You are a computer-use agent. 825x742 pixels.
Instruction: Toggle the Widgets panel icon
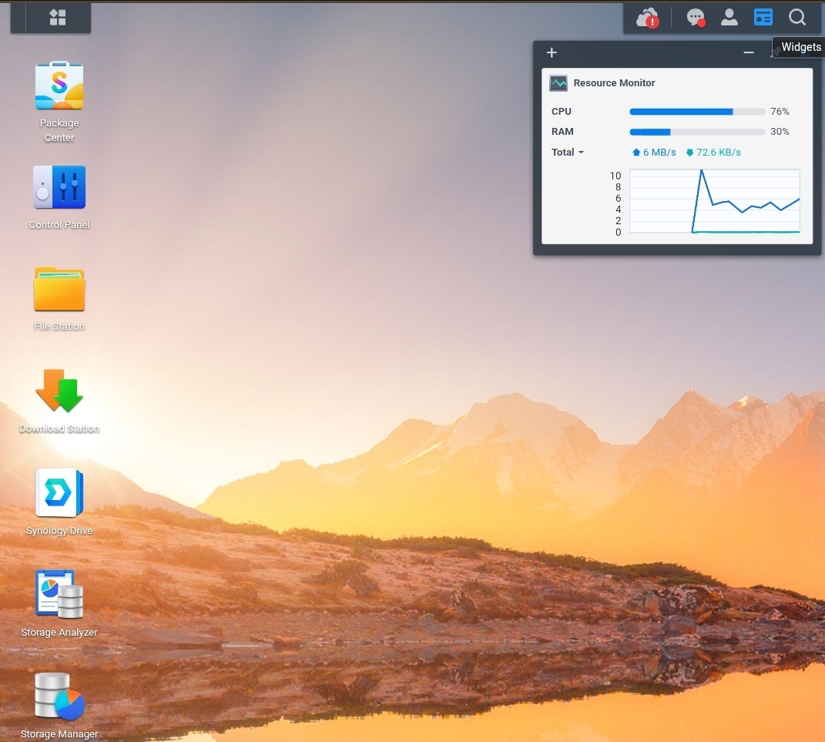tap(763, 18)
